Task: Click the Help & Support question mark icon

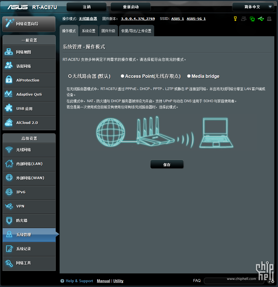Action: coord(62,281)
